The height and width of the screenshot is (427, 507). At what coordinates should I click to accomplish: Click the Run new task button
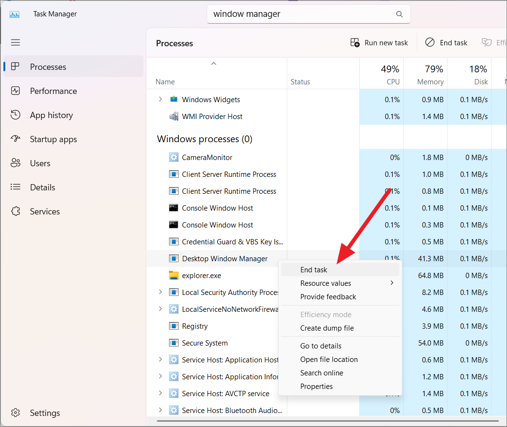379,42
